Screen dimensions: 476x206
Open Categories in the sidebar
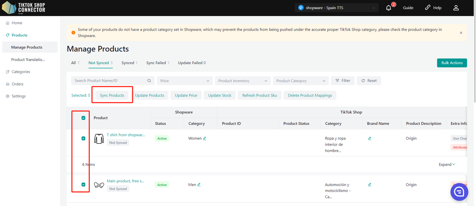[x=20, y=72]
